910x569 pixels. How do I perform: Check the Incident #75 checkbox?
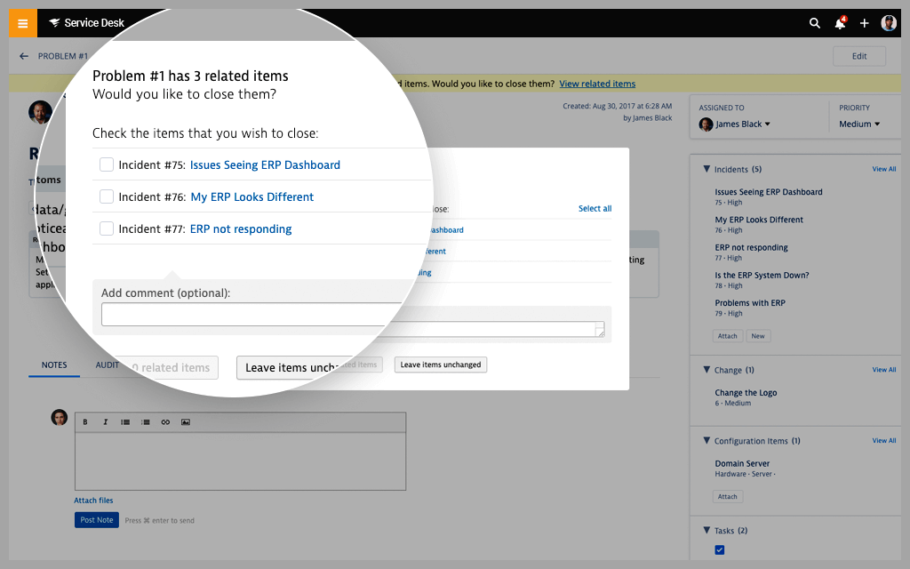pos(107,164)
